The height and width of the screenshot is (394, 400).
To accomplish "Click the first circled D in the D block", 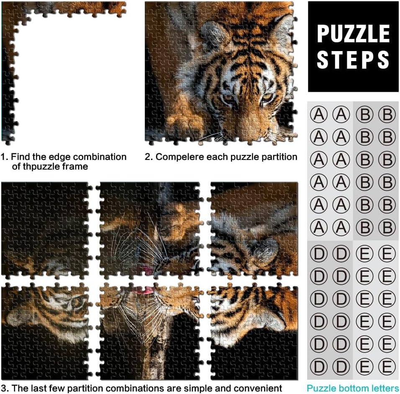I will (319, 254).
